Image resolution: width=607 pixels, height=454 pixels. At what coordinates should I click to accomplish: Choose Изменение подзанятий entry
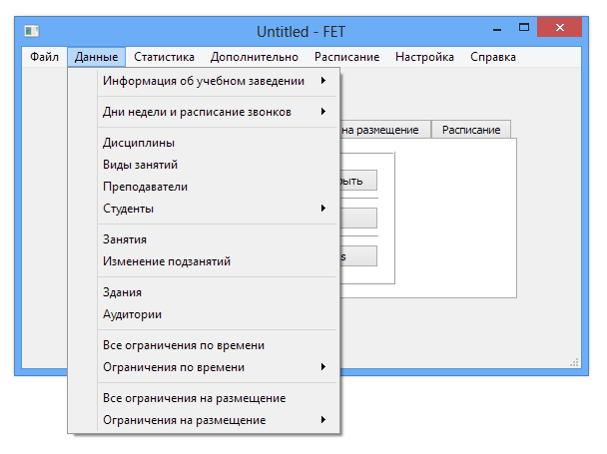pos(167,261)
